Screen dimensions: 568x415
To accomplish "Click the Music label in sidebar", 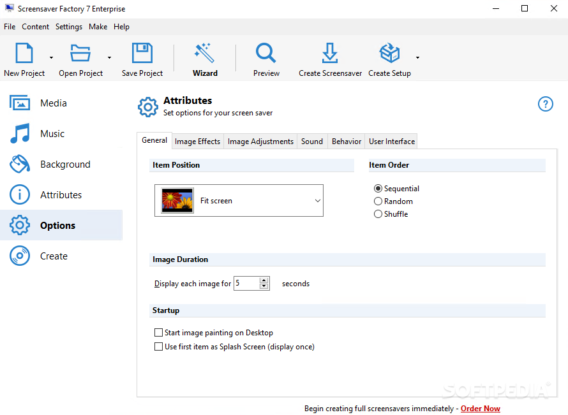I will tap(52, 133).
